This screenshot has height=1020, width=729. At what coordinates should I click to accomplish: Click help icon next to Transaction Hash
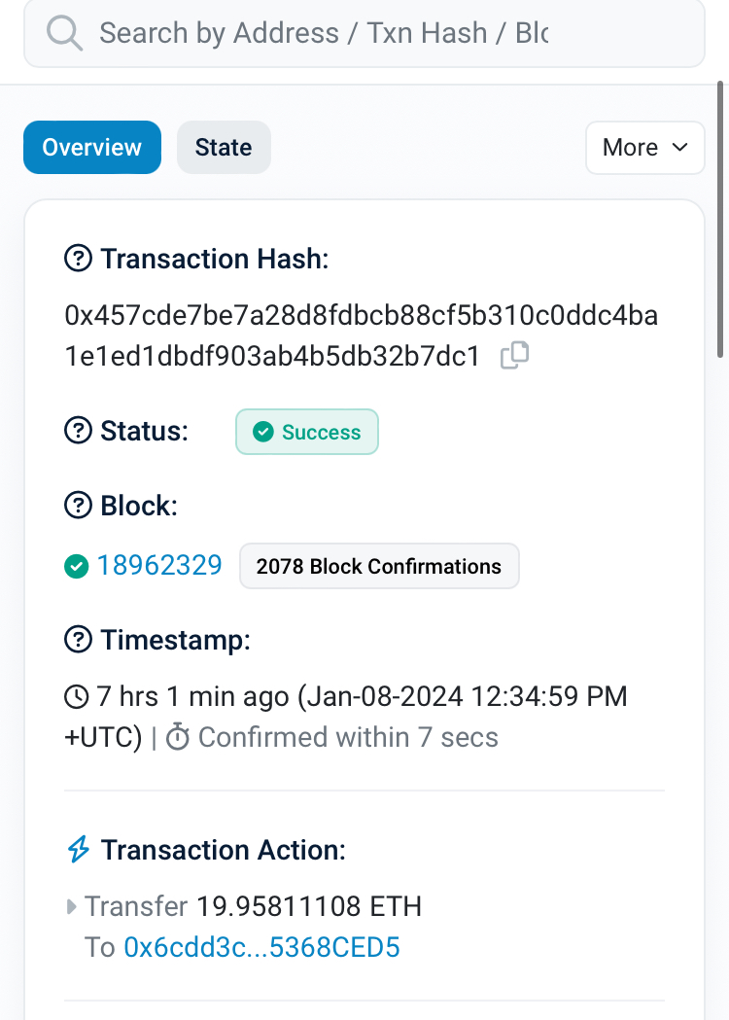[x=78, y=259]
